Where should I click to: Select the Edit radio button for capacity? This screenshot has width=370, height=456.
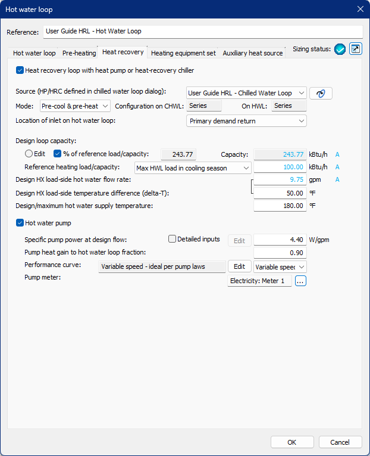pos(29,154)
